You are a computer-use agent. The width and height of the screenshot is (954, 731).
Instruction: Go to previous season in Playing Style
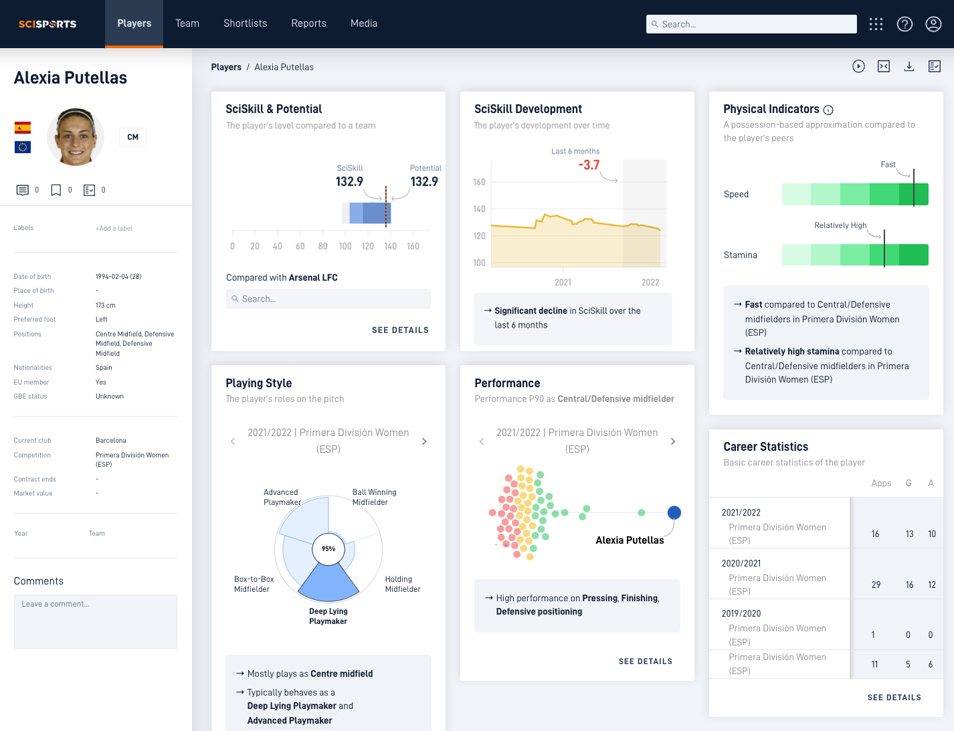pyautogui.click(x=233, y=441)
